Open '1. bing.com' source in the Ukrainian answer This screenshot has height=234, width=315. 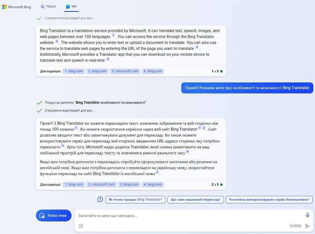point(74,184)
